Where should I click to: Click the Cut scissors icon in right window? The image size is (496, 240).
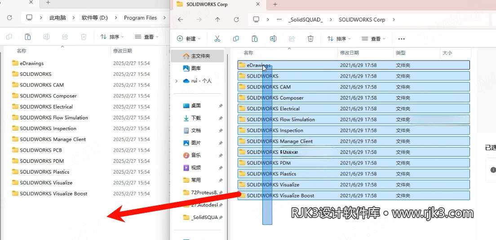pos(217,39)
